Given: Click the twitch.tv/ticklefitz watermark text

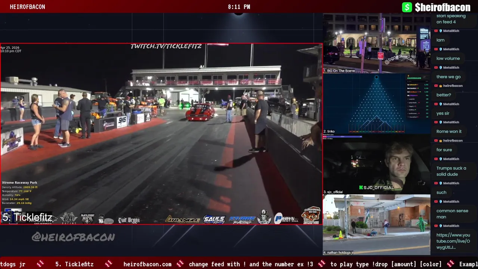Looking at the screenshot, I should tap(166, 46).
